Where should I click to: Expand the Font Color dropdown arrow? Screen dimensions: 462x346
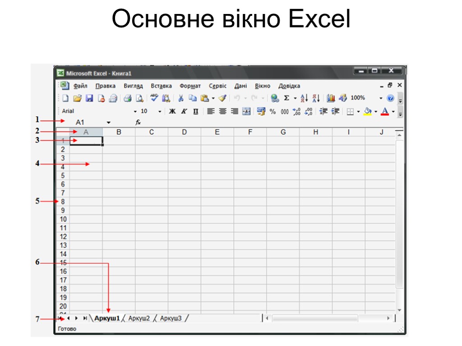click(x=393, y=112)
